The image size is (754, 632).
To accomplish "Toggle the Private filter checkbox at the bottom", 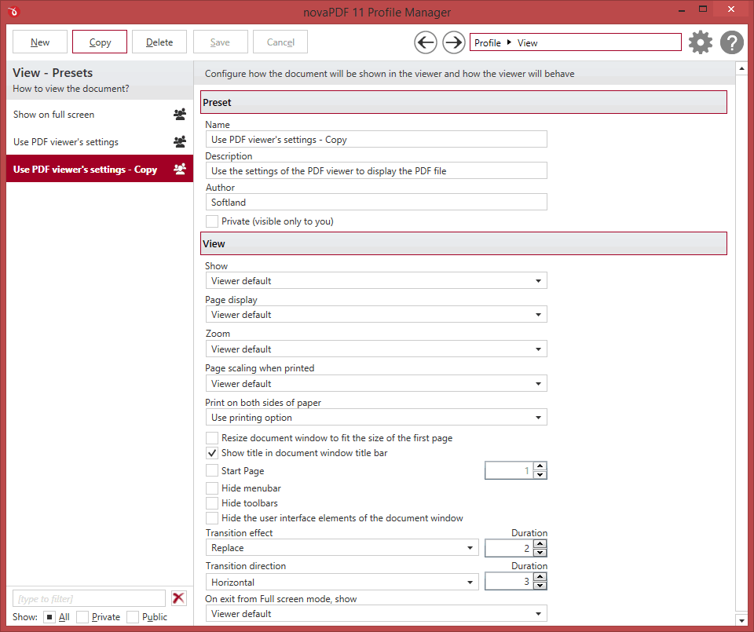I will 82,617.
